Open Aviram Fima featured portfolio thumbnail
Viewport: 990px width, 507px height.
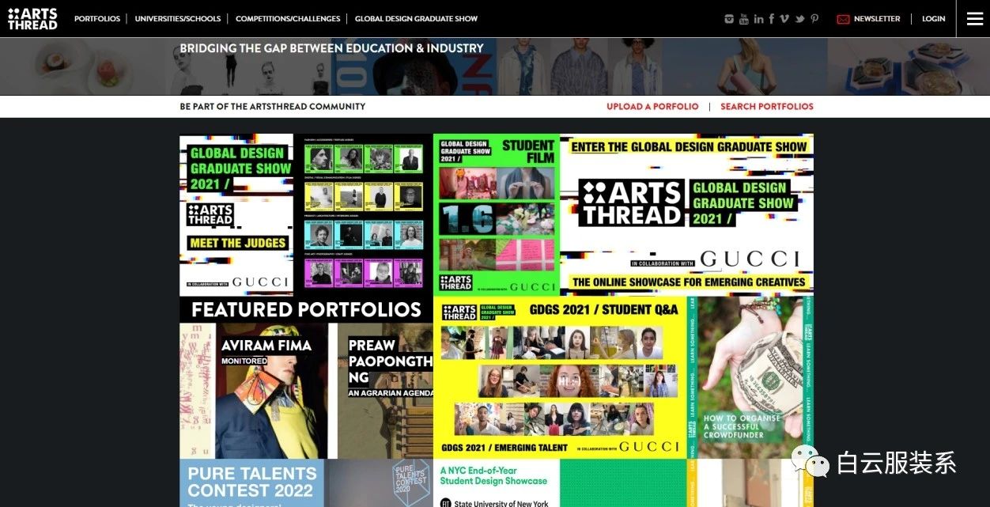click(253, 390)
